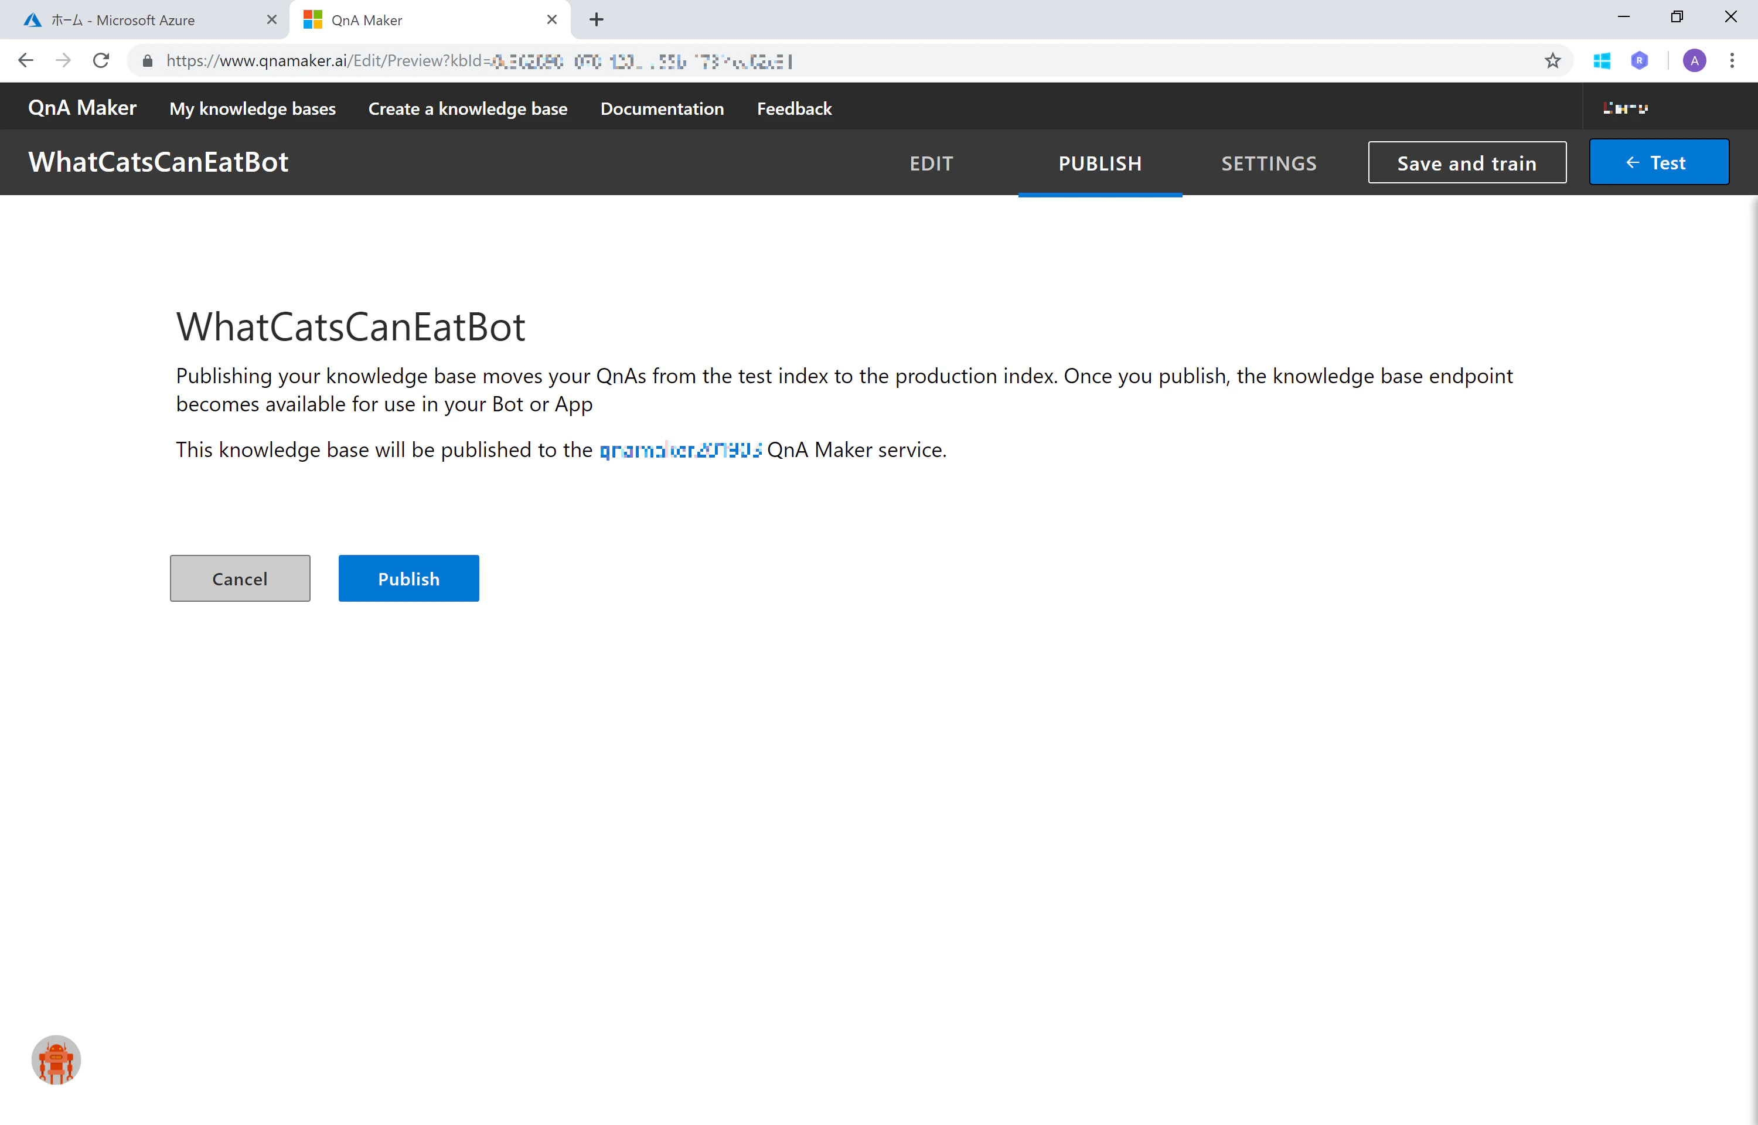Viewport: 1758px width, 1125px height.
Task: Open the Chrome three-dot menu
Action: (x=1732, y=60)
